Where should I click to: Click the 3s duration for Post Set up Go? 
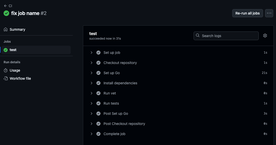pos(265,114)
